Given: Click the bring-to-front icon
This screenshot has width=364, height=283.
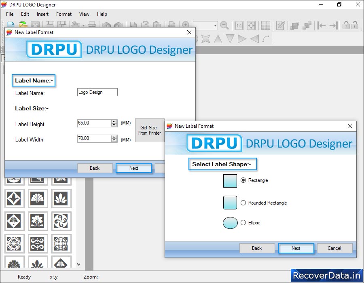Looking at the screenshot, I should coord(295,25).
